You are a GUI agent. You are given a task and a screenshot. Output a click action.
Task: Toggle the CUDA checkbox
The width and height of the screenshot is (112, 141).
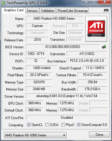(x=47, y=125)
